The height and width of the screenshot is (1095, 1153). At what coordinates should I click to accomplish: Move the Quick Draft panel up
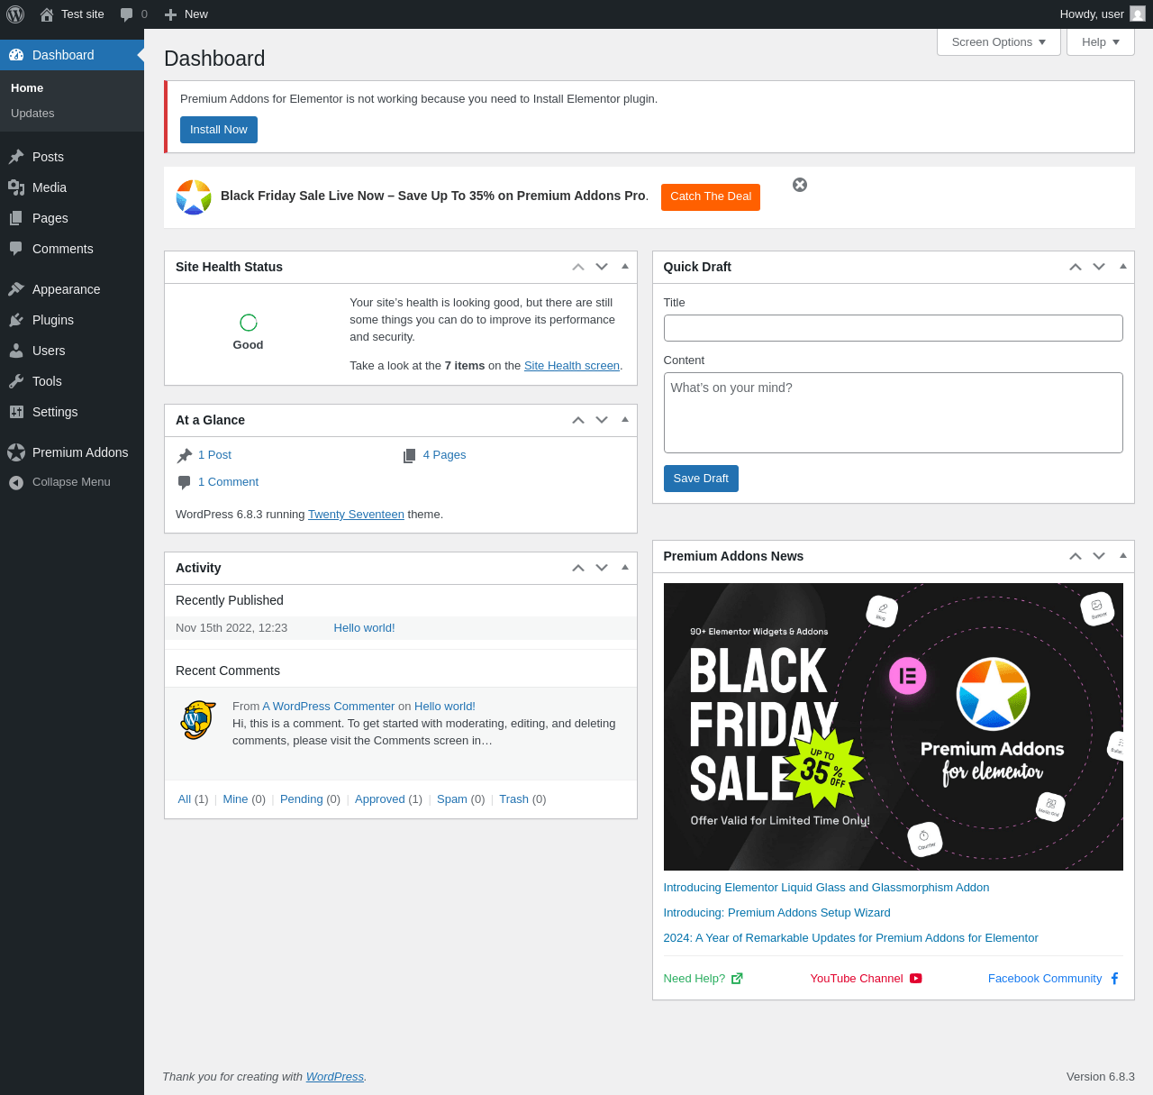tap(1076, 267)
